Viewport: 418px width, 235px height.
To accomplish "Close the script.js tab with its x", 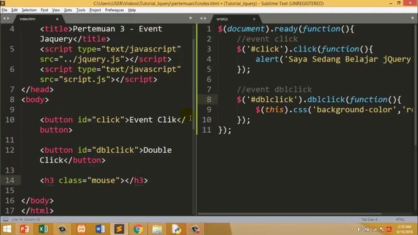I will tap(254, 19).
